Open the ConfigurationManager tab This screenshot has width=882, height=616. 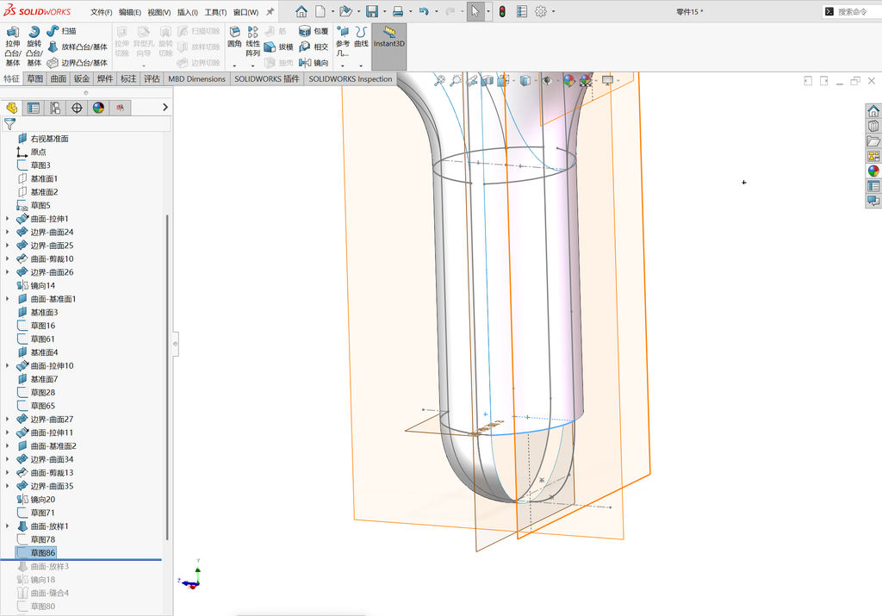(x=55, y=108)
